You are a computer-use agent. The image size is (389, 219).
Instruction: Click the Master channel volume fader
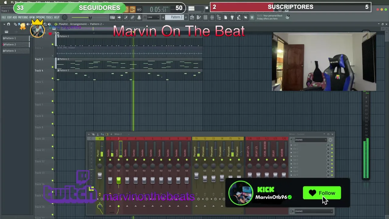(100, 176)
